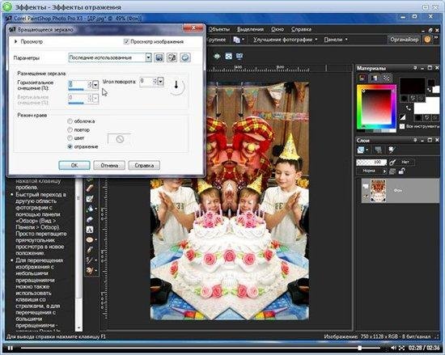Select the warp brush tool at the toolbox bottom

(90, 270)
